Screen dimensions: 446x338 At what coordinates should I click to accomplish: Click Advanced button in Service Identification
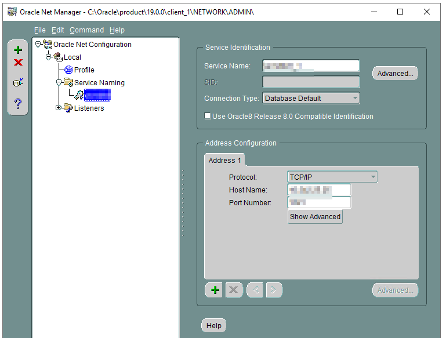[395, 74]
